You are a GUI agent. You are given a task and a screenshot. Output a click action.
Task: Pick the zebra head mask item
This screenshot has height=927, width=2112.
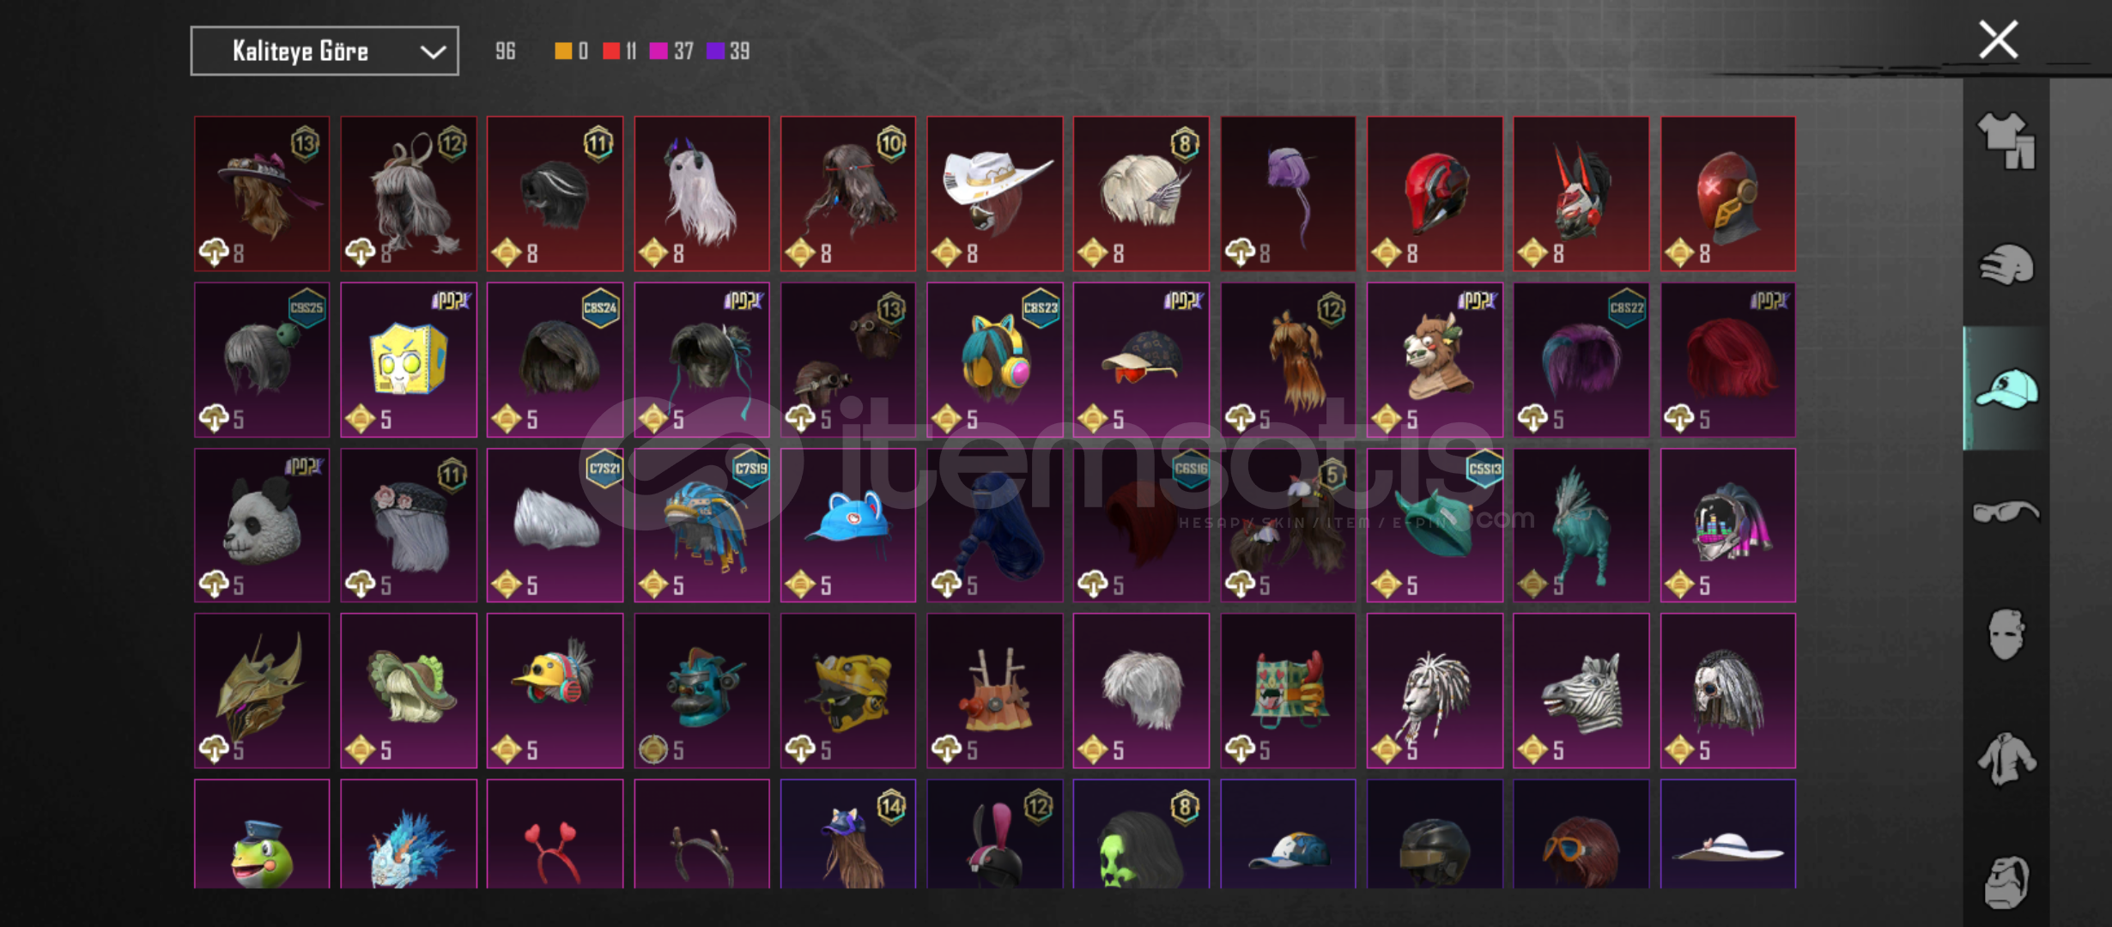[1581, 691]
